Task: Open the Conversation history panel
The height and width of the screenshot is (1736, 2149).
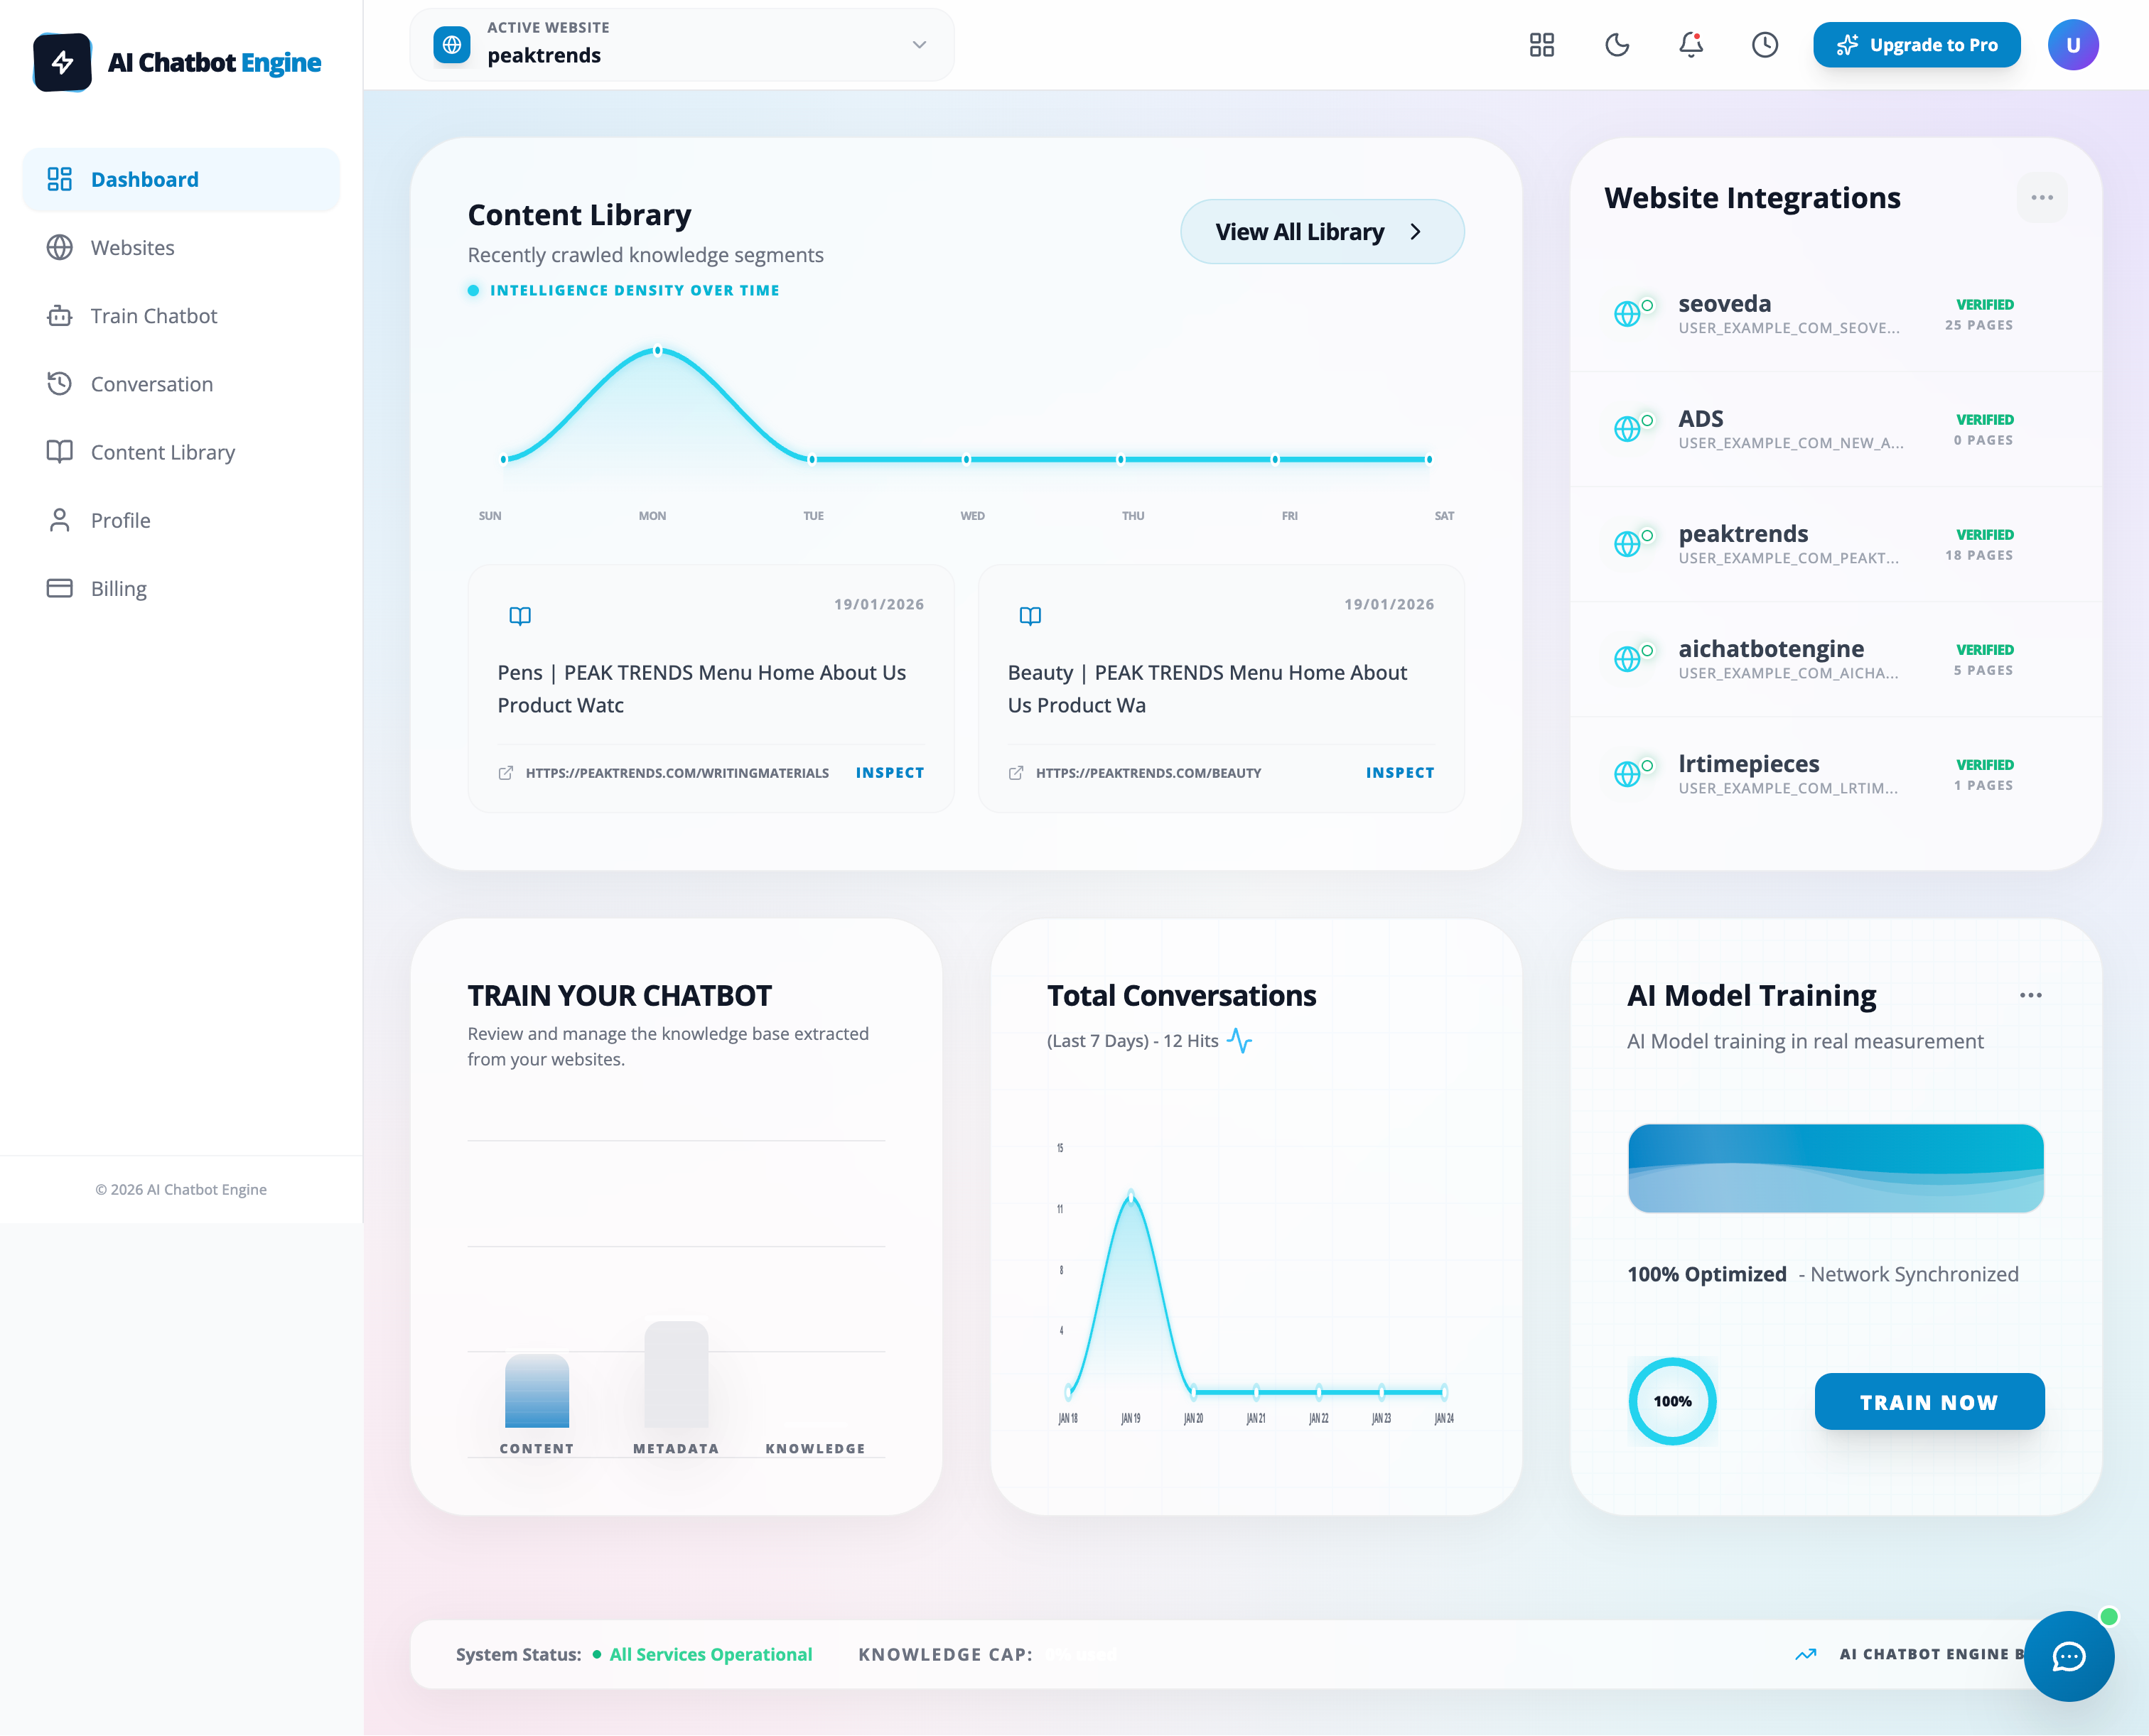Action: 151,383
